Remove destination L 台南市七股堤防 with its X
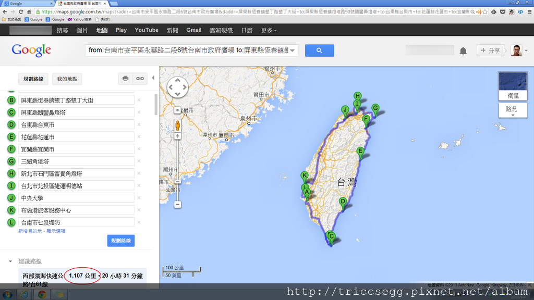Screen dimensions: 534x300 139,222
